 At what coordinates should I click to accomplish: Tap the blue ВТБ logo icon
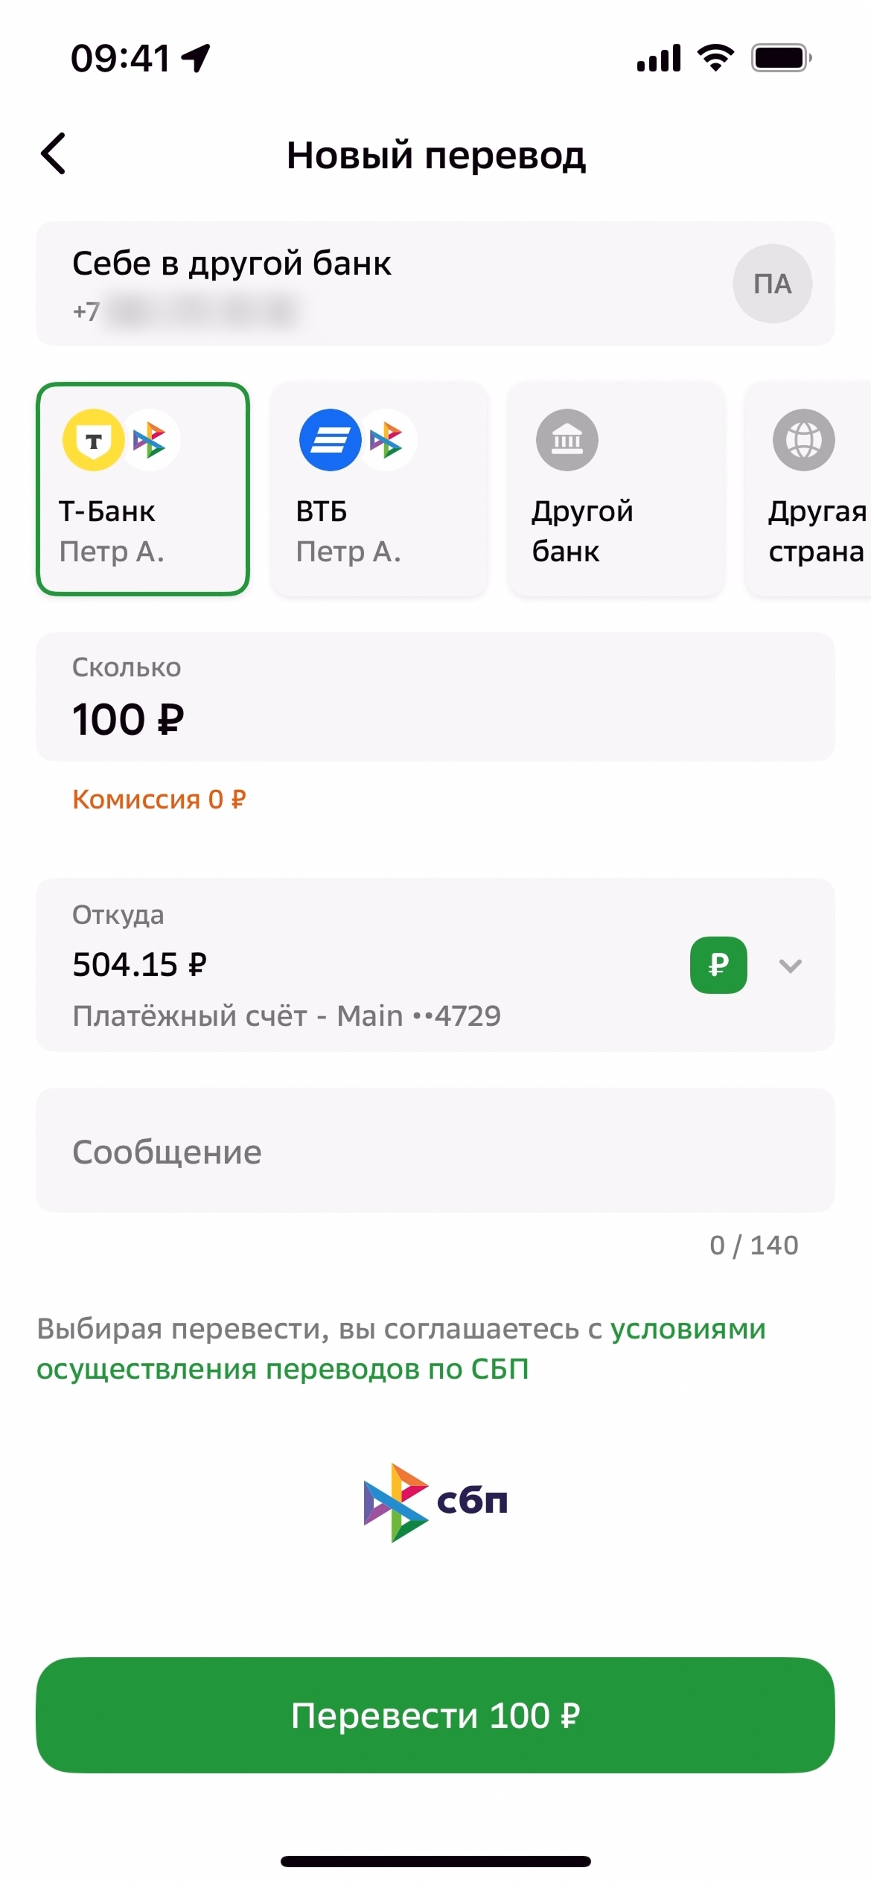coord(330,440)
